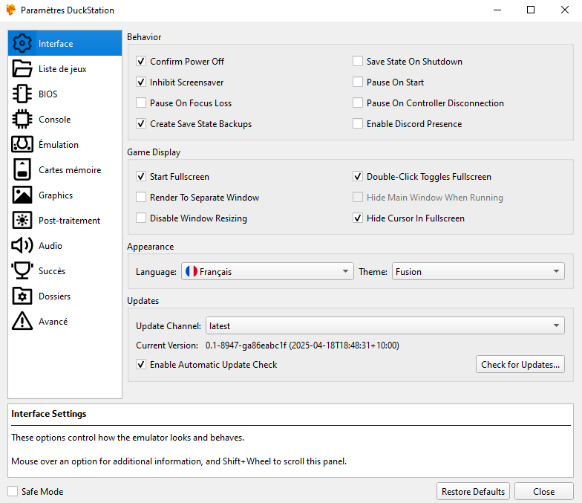Click the Dossiers folder-gear icon
The height and width of the screenshot is (503, 582).
(22, 296)
